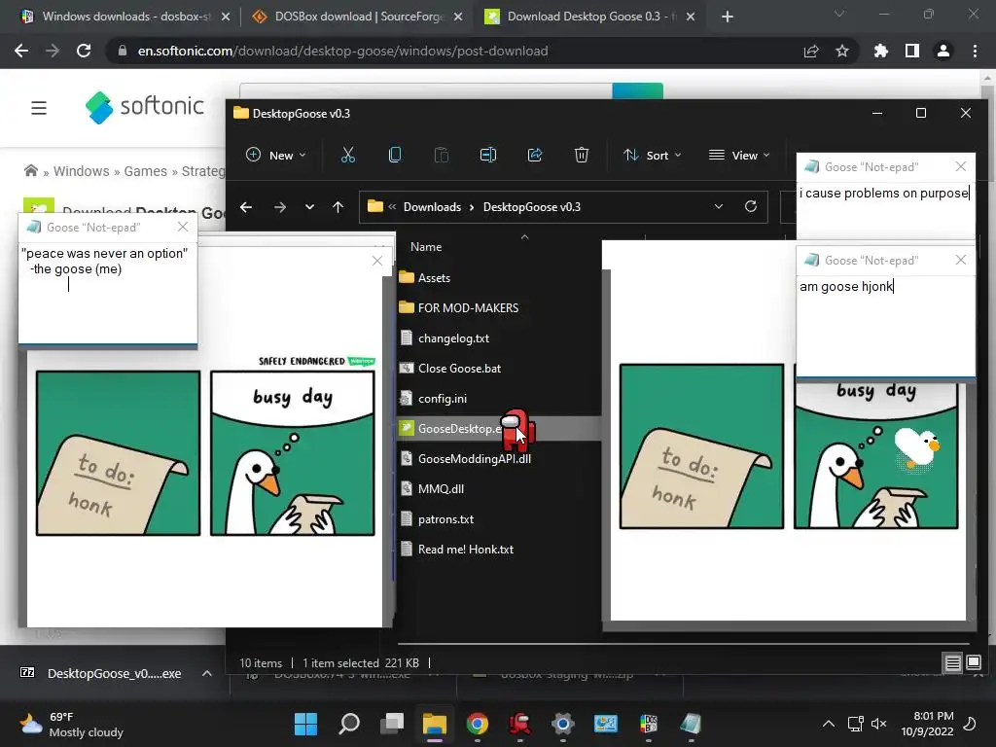This screenshot has width=996, height=747.
Task: Click DesktopGoose v0.3 breadcrumb segment
Action: coord(532,207)
